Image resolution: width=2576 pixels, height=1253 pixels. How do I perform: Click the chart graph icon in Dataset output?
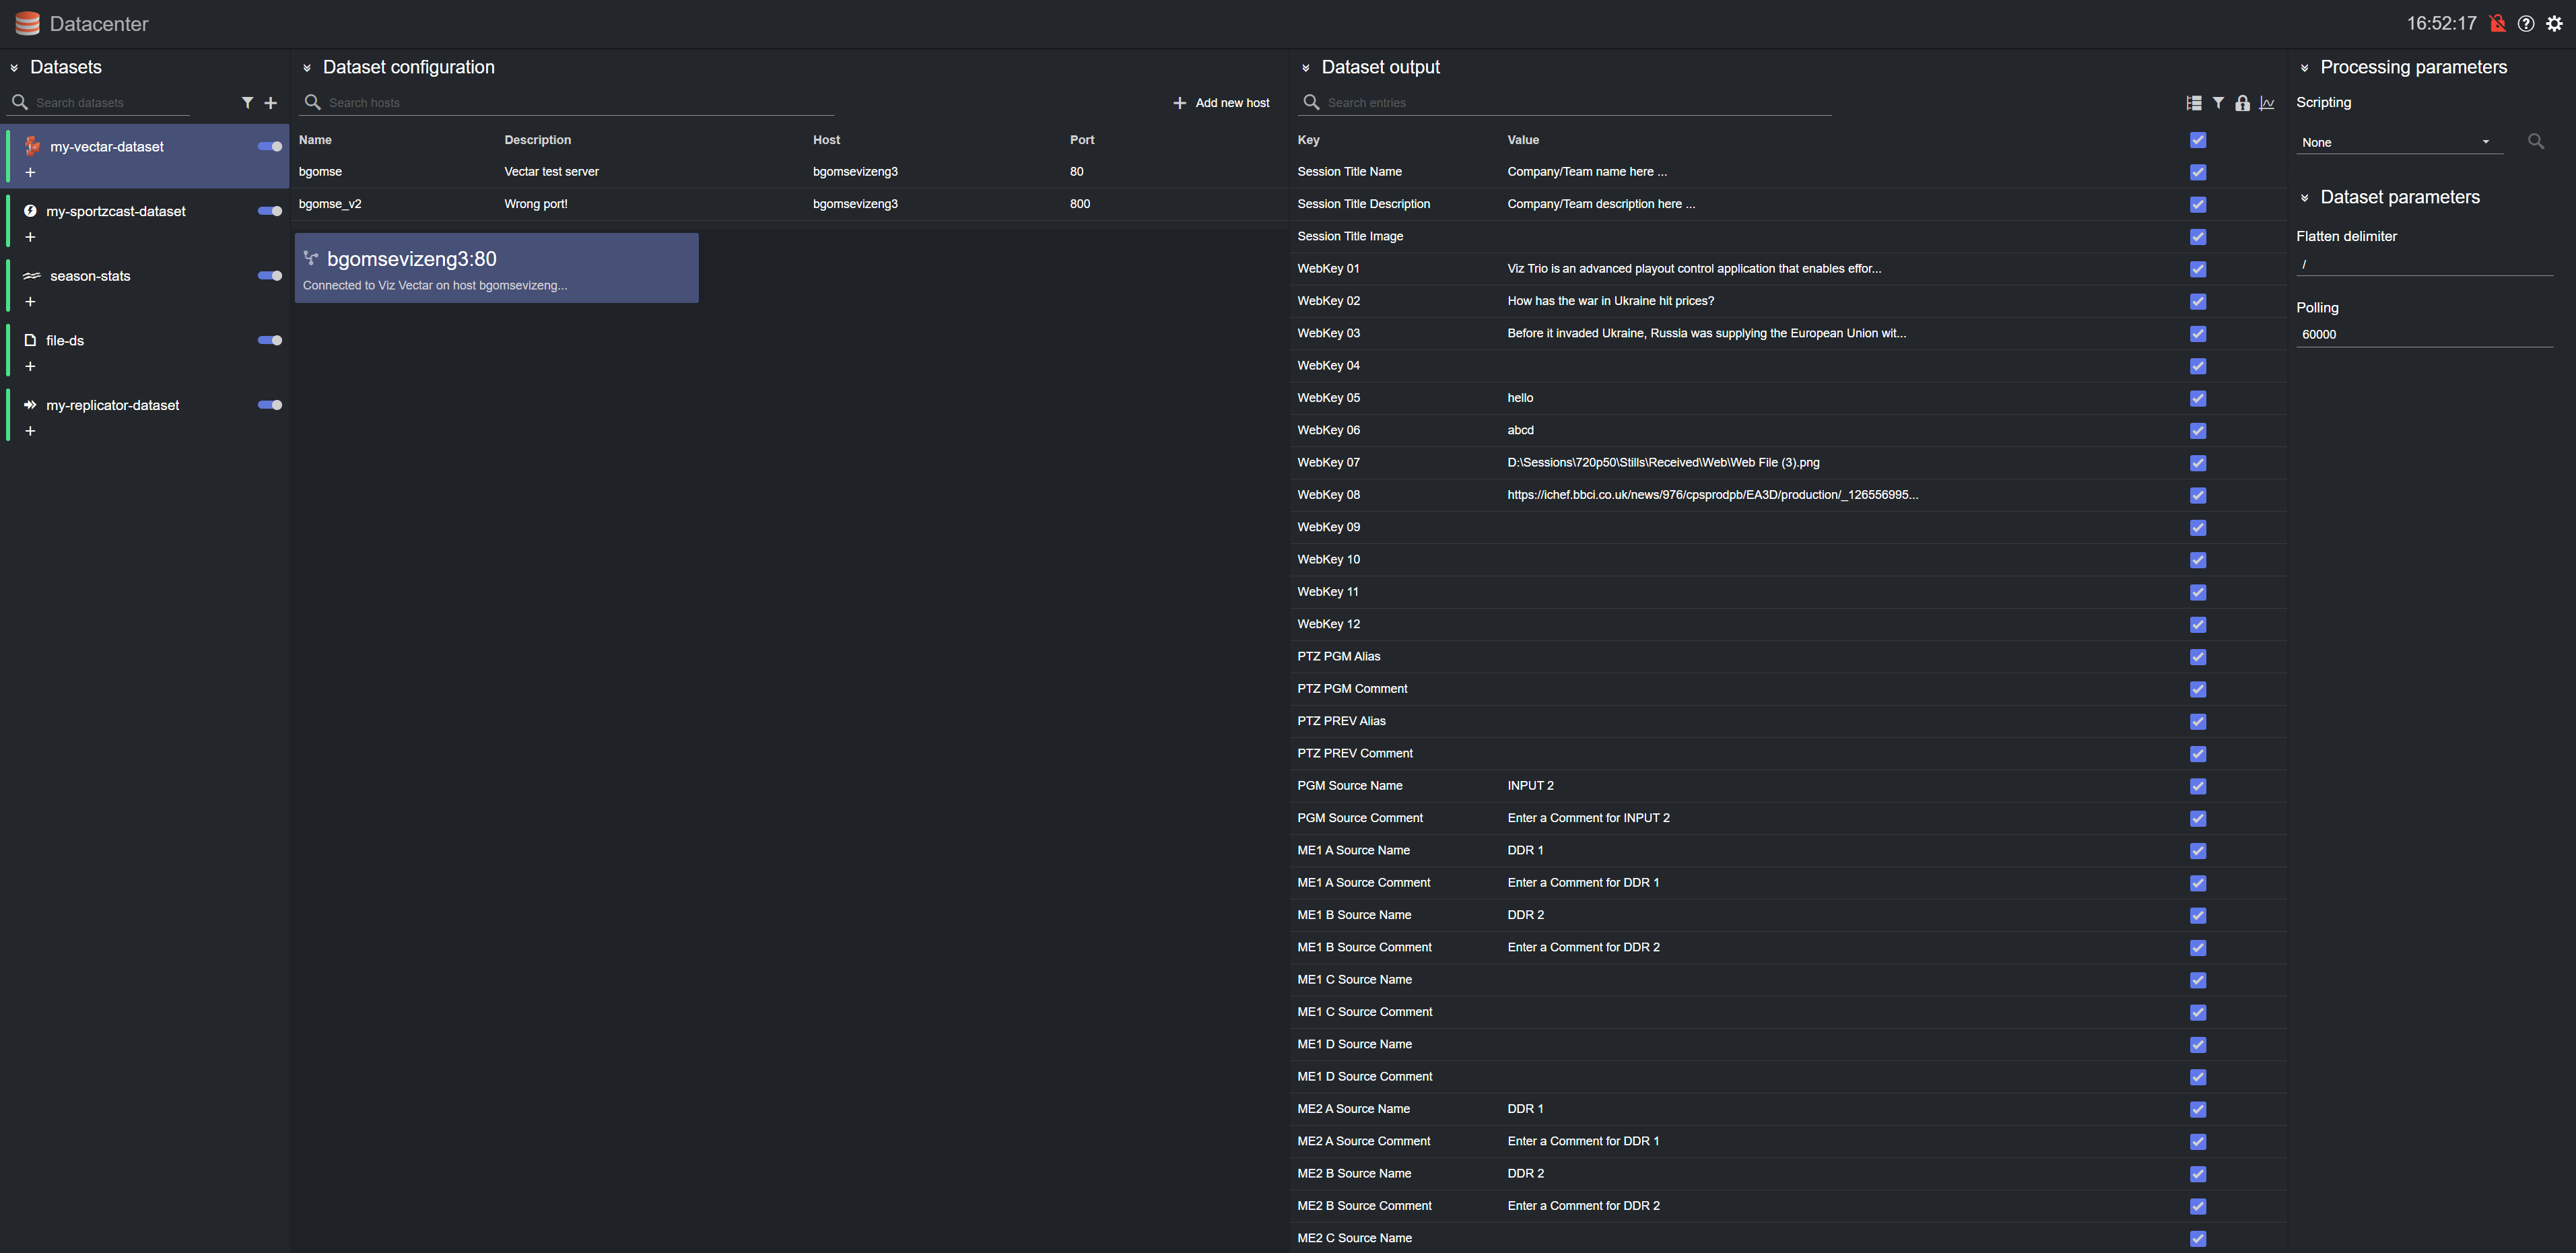coord(2267,103)
